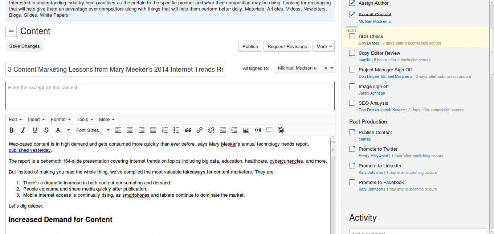Expand the More button dropdown next to Request Revisions
This screenshot has width=494, height=234.
tap(323, 46)
